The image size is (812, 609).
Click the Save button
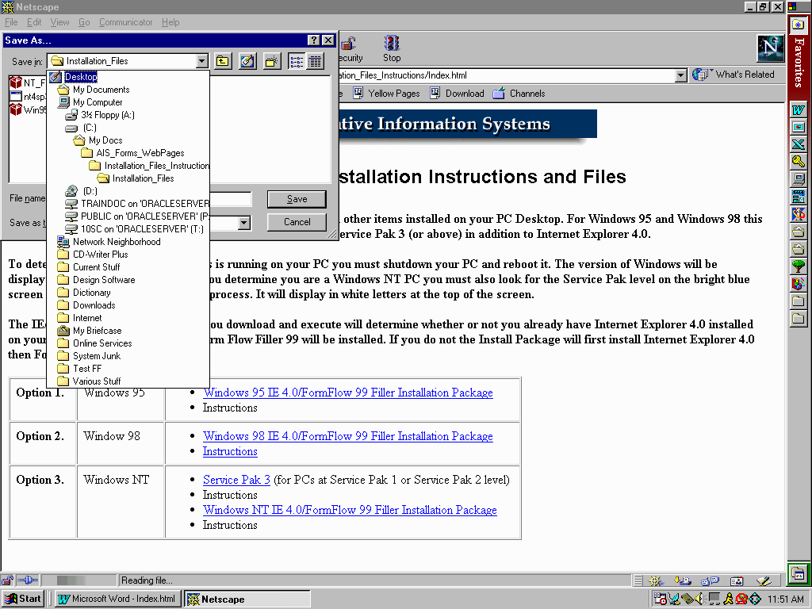pos(297,199)
